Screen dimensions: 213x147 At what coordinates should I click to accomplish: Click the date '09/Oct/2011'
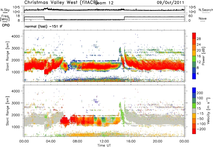coord(170,3)
